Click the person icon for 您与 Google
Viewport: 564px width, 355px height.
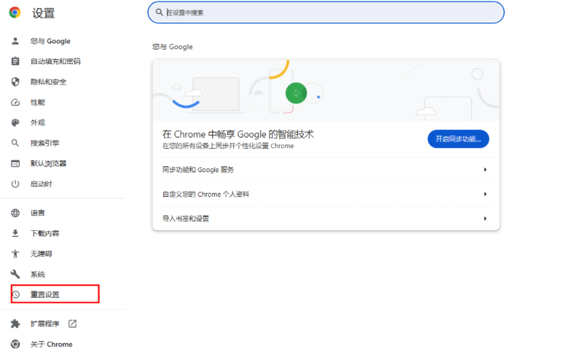click(x=15, y=41)
